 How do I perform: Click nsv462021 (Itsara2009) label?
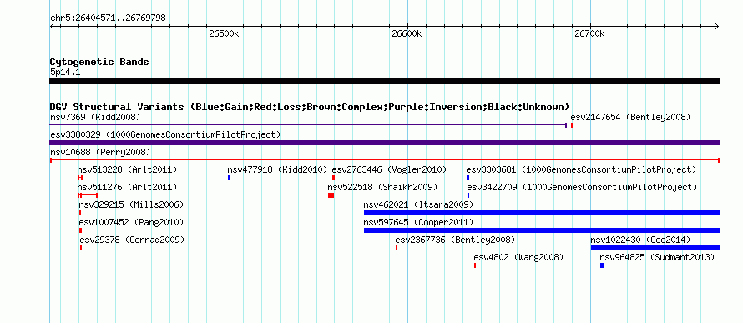point(418,205)
